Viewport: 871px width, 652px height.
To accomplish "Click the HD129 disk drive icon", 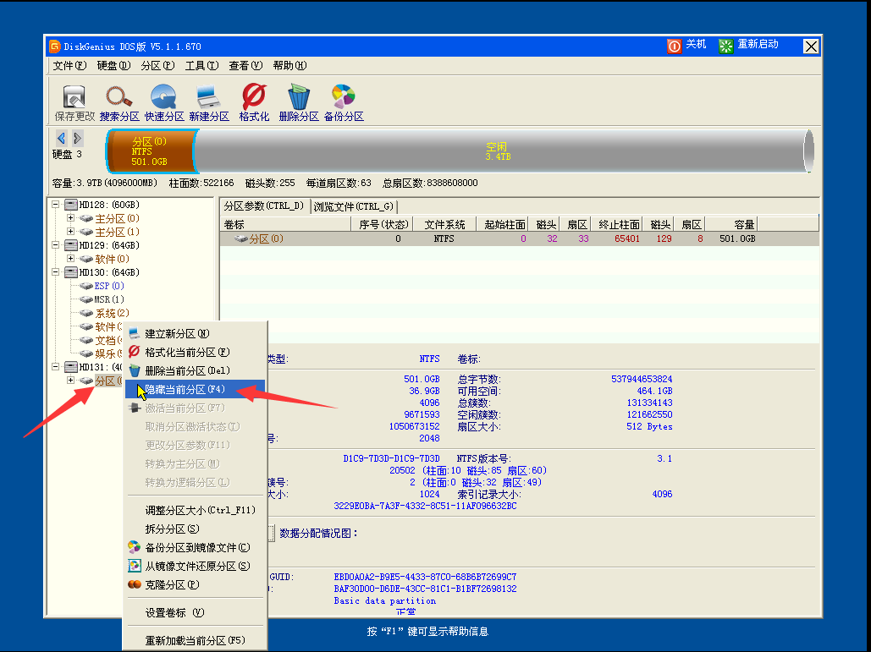I will tap(70, 245).
